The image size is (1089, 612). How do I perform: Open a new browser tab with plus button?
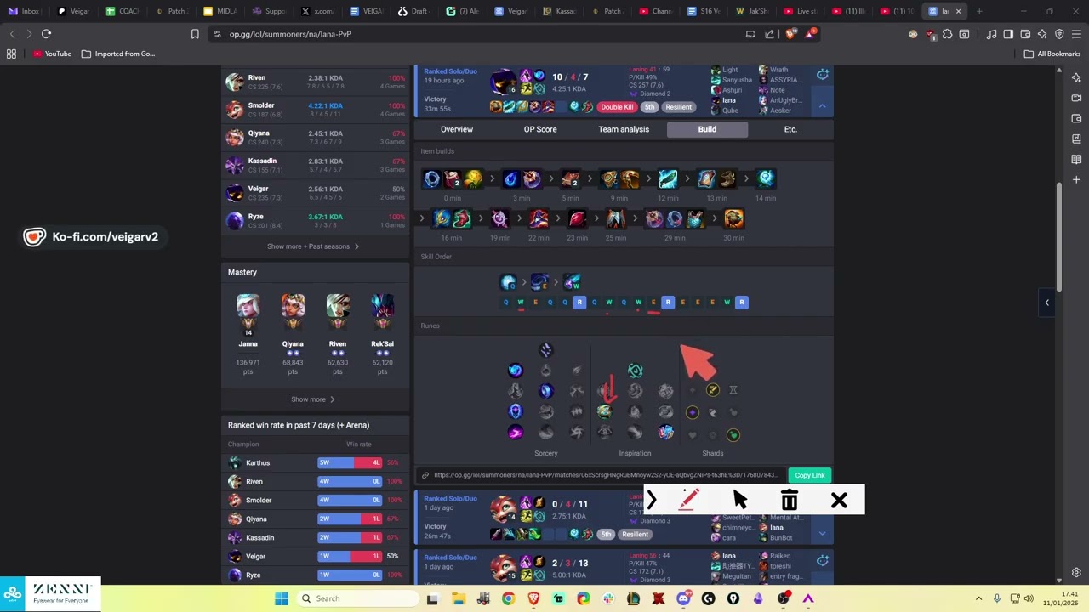click(x=979, y=11)
